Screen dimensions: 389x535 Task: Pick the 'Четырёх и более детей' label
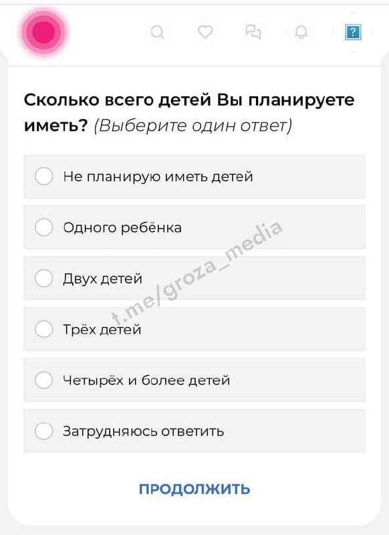(x=146, y=381)
